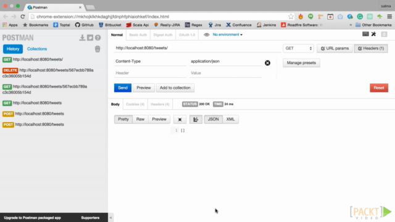Select XML response type

point(230,119)
